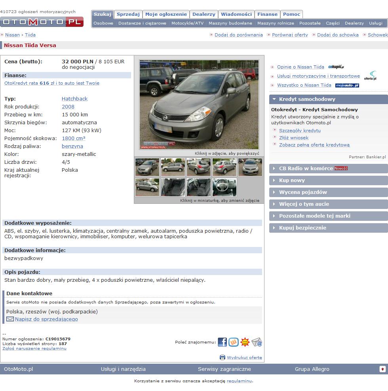Image resolution: width=388 pixels, height=391 pixels.
Task: Open the oferia.pl logo
Action: pyautogui.click(x=370, y=76)
